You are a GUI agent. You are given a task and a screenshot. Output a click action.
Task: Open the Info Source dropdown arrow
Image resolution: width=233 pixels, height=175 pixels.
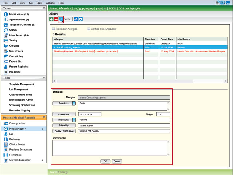pyautogui.click(x=74, y=120)
